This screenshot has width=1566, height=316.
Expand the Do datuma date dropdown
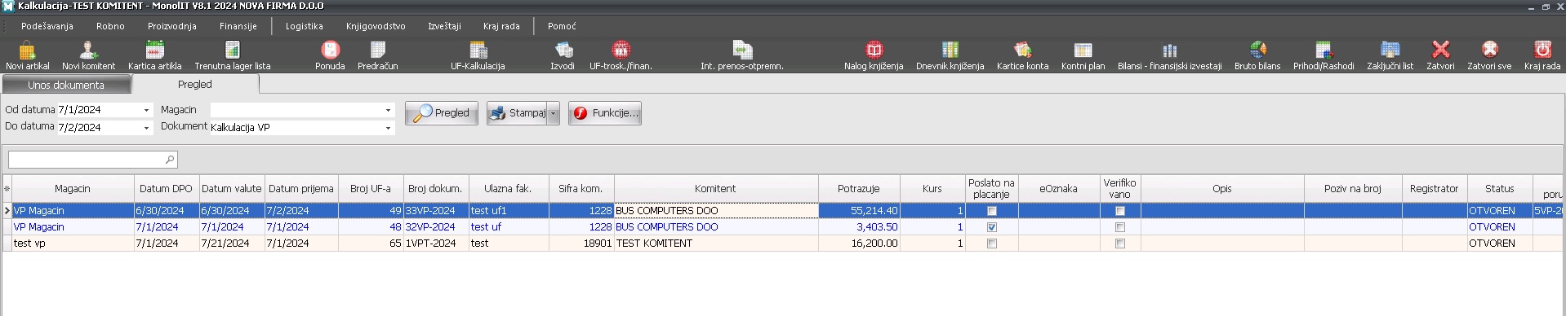(x=147, y=128)
